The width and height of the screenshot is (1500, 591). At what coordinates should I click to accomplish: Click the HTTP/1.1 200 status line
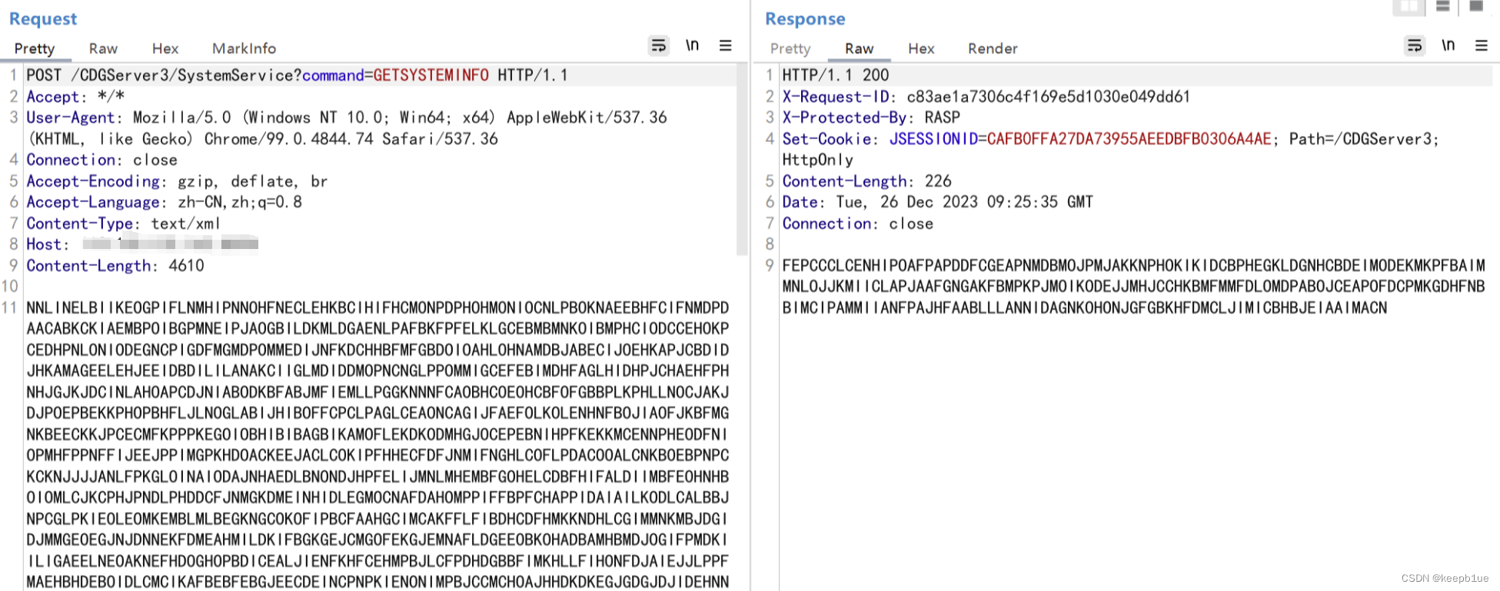click(836, 75)
